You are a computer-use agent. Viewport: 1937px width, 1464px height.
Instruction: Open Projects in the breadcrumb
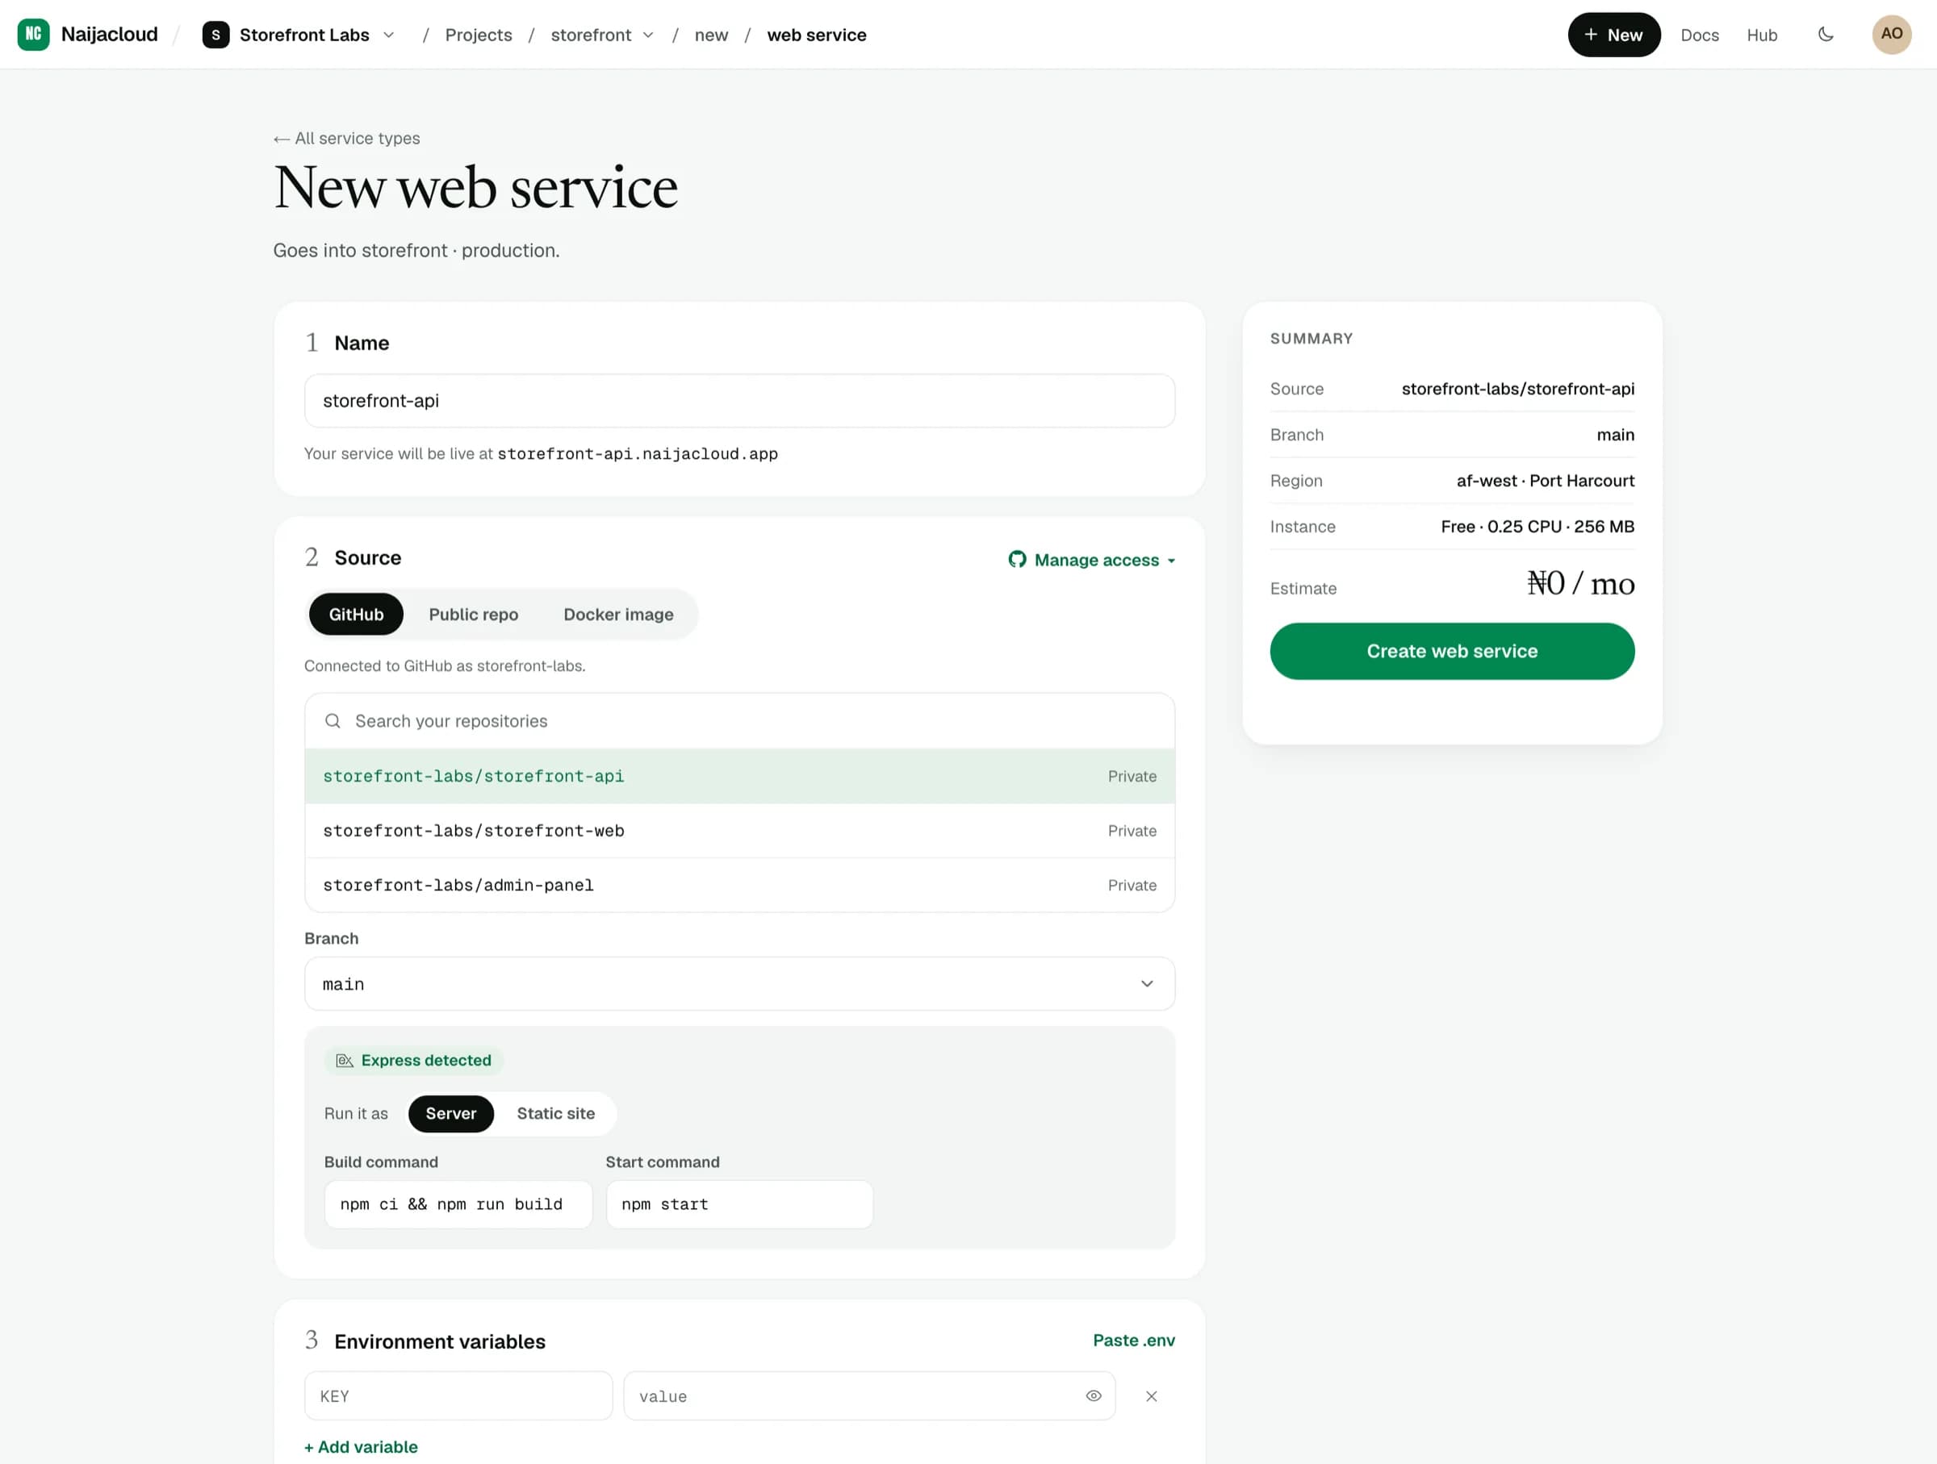click(478, 35)
